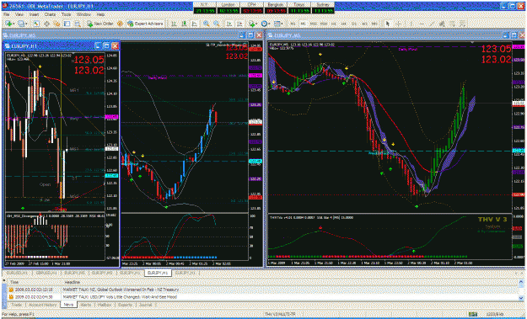Select the H4 timeframe button

pos(344,24)
